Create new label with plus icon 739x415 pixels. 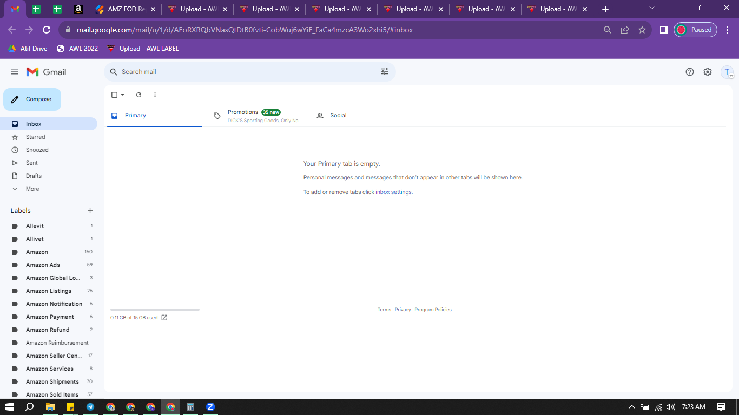click(x=90, y=211)
